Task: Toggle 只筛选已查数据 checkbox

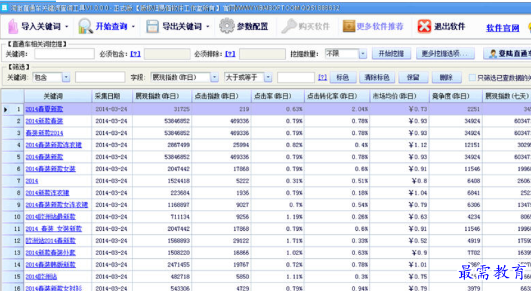Action: click(x=472, y=78)
